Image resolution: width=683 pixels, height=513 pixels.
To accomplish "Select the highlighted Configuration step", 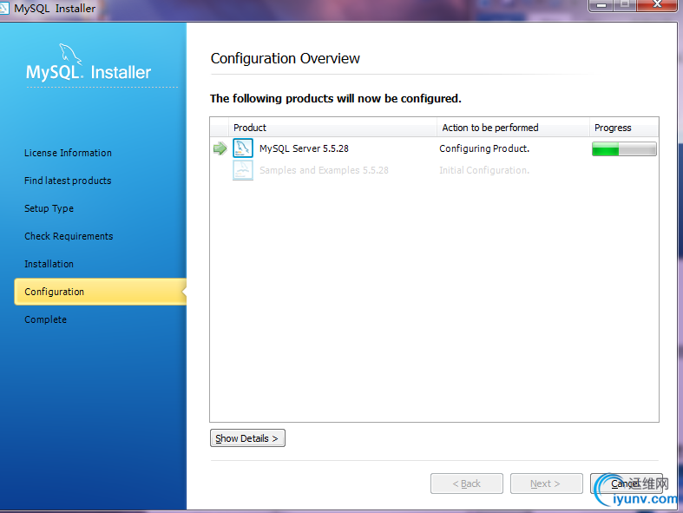I will tap(100, 292).
